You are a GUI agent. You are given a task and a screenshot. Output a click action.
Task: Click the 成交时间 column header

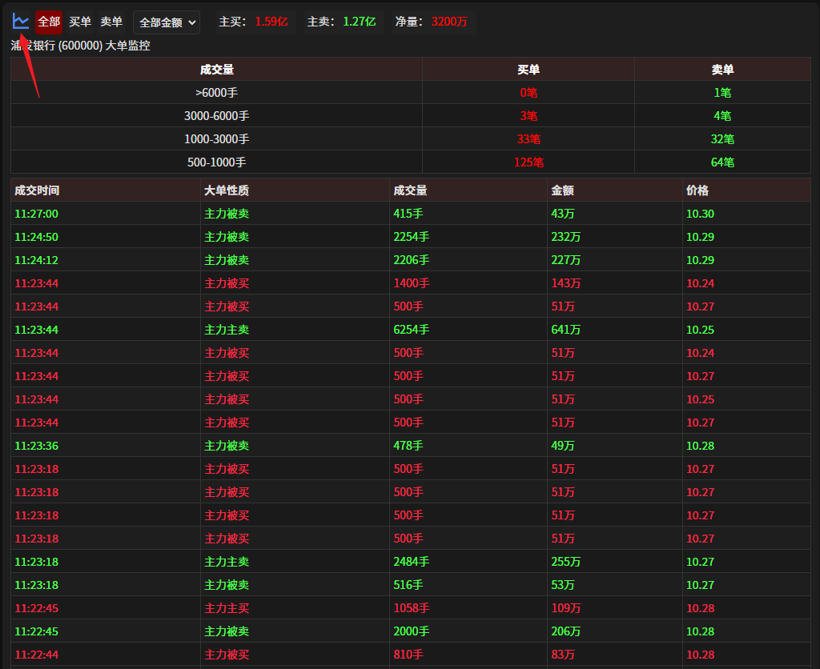click(x=37, y=190)
